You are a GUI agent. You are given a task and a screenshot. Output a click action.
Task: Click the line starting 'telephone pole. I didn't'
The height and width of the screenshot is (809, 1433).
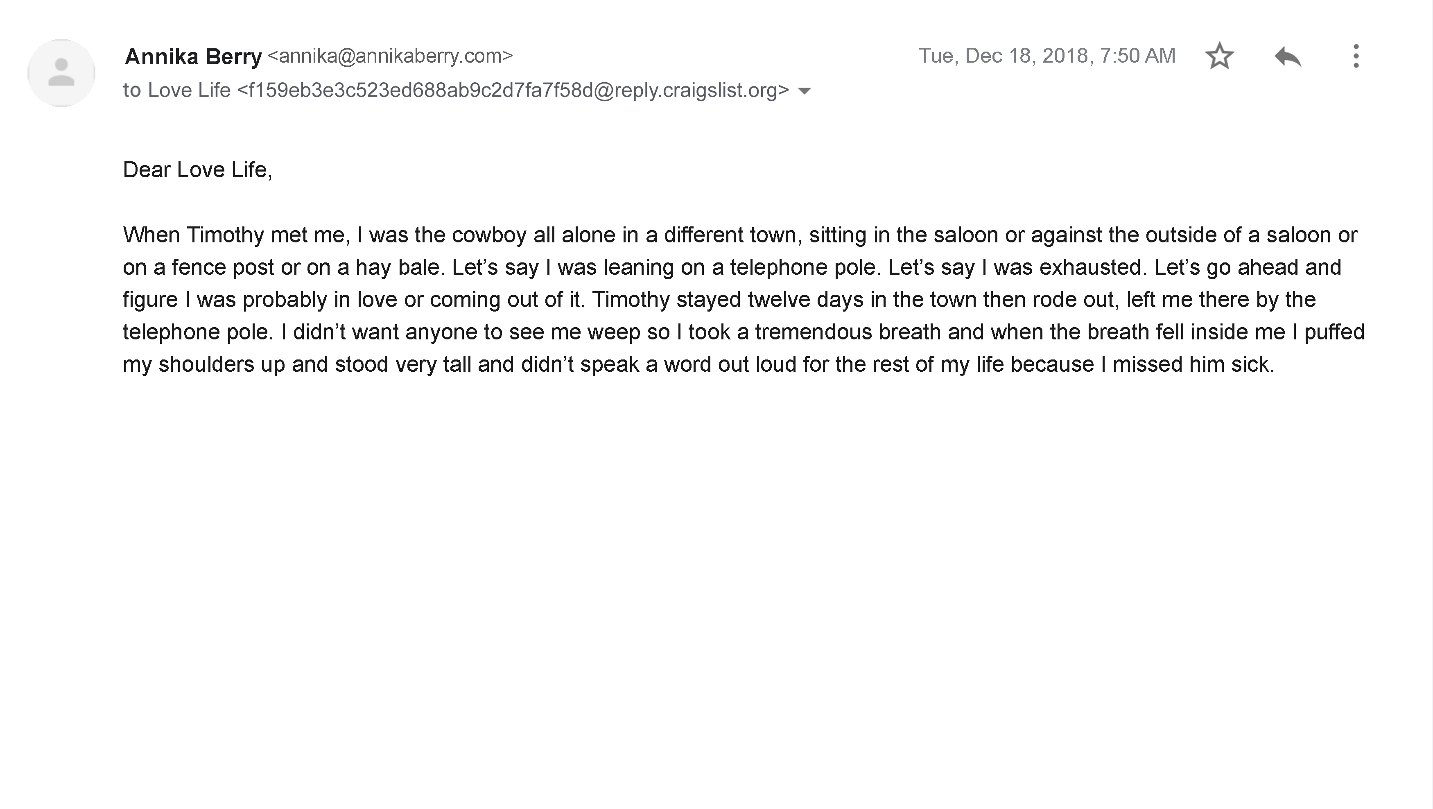point(744,332)
